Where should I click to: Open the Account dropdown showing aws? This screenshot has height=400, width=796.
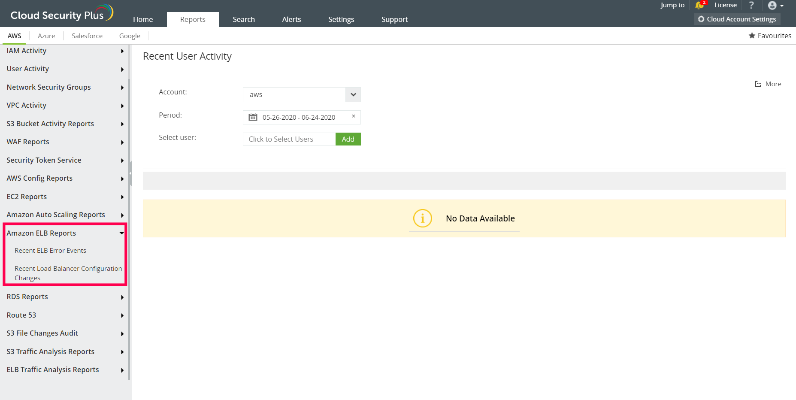point(353,94)
